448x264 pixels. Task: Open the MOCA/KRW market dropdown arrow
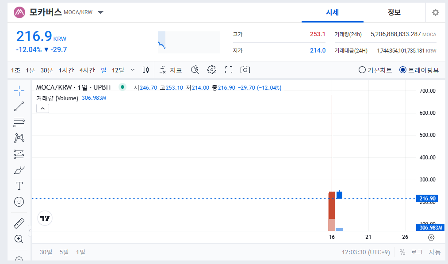[100, 12]
